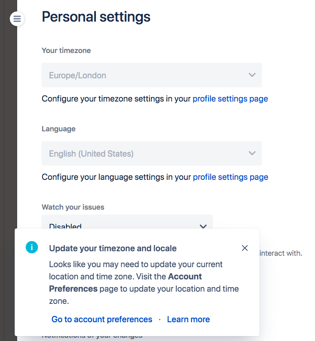This screenshot has width=315, height=341.
Task: Click the Learn more link
Action: [188, 319]
